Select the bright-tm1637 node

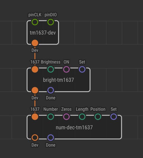tap(59, 80)
